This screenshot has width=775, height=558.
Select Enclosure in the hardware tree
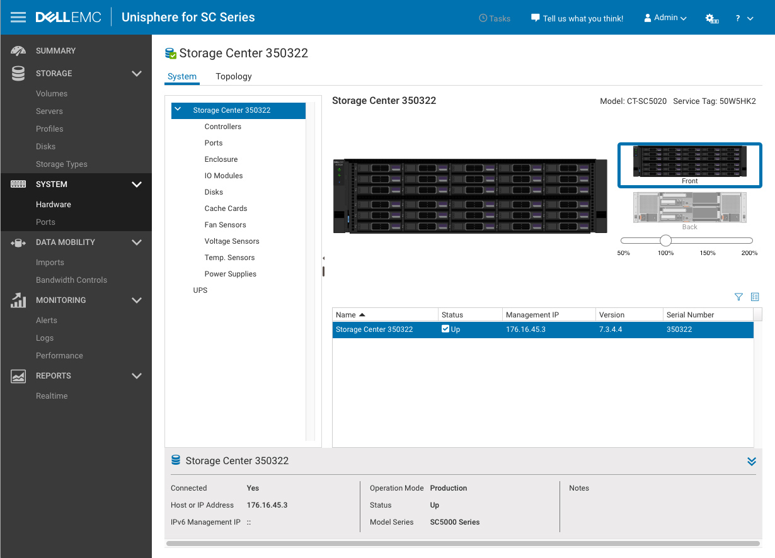(221, 159)
